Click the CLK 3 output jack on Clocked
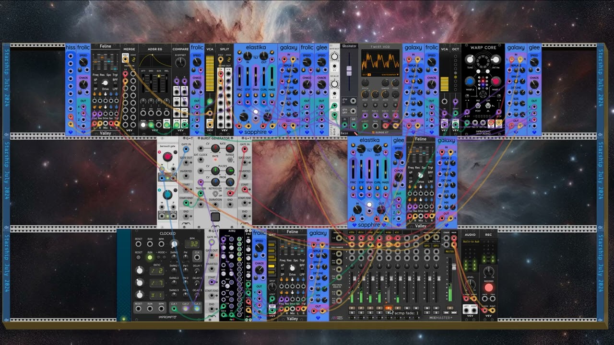 pyautogui.click(x=197, y=309)
